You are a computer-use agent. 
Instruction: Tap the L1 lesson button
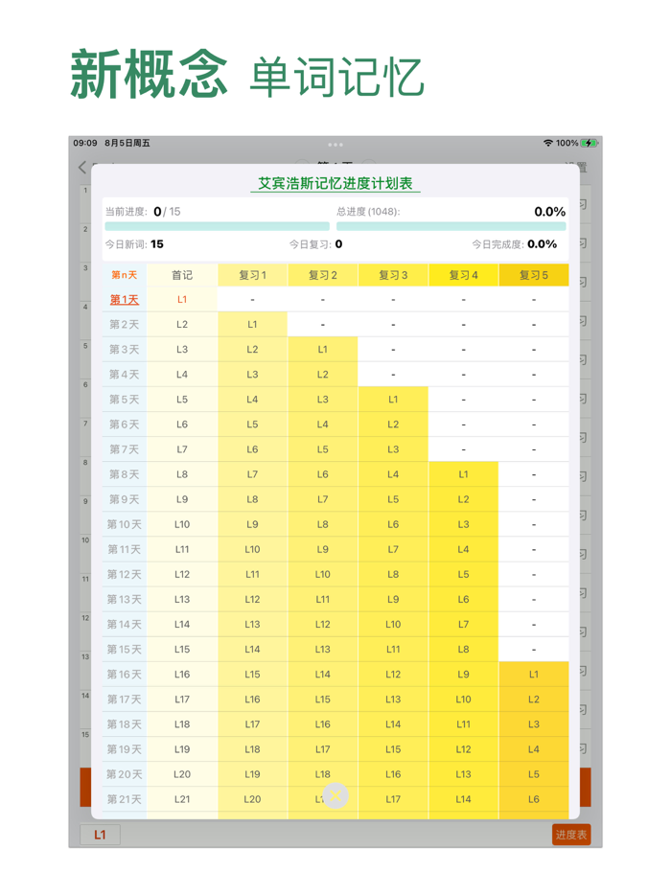[x=100, y=835]
